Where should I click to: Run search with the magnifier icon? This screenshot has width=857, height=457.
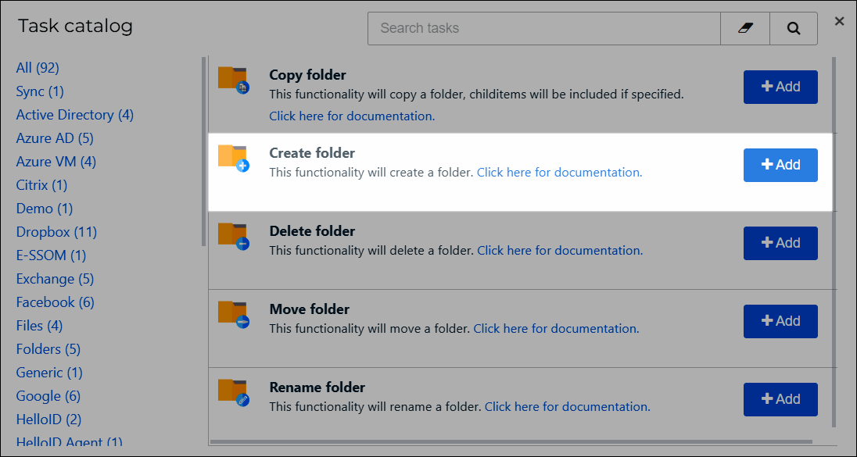pyautogui.click(x=794, y=28)
